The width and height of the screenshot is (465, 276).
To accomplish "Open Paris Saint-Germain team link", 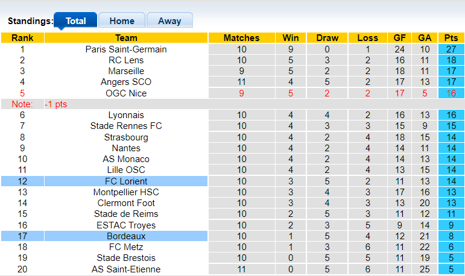I will [x=126, y=49].
